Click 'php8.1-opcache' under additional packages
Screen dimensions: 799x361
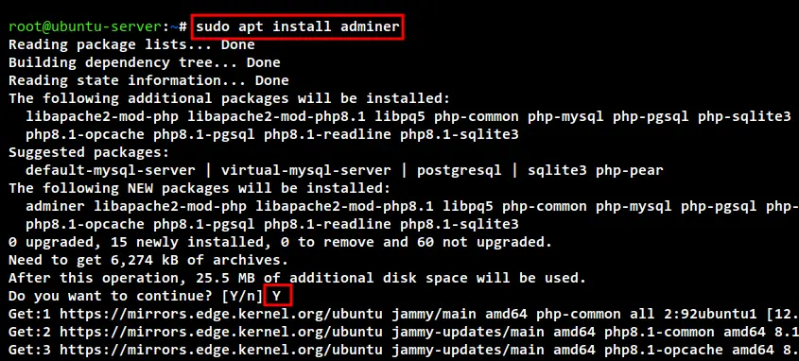coord(84,135)
